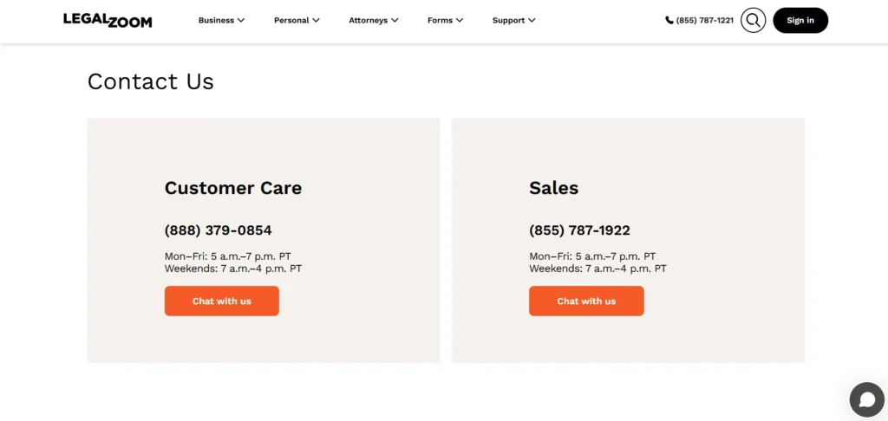Expand the Forms chevron arrow

[460, 20]
